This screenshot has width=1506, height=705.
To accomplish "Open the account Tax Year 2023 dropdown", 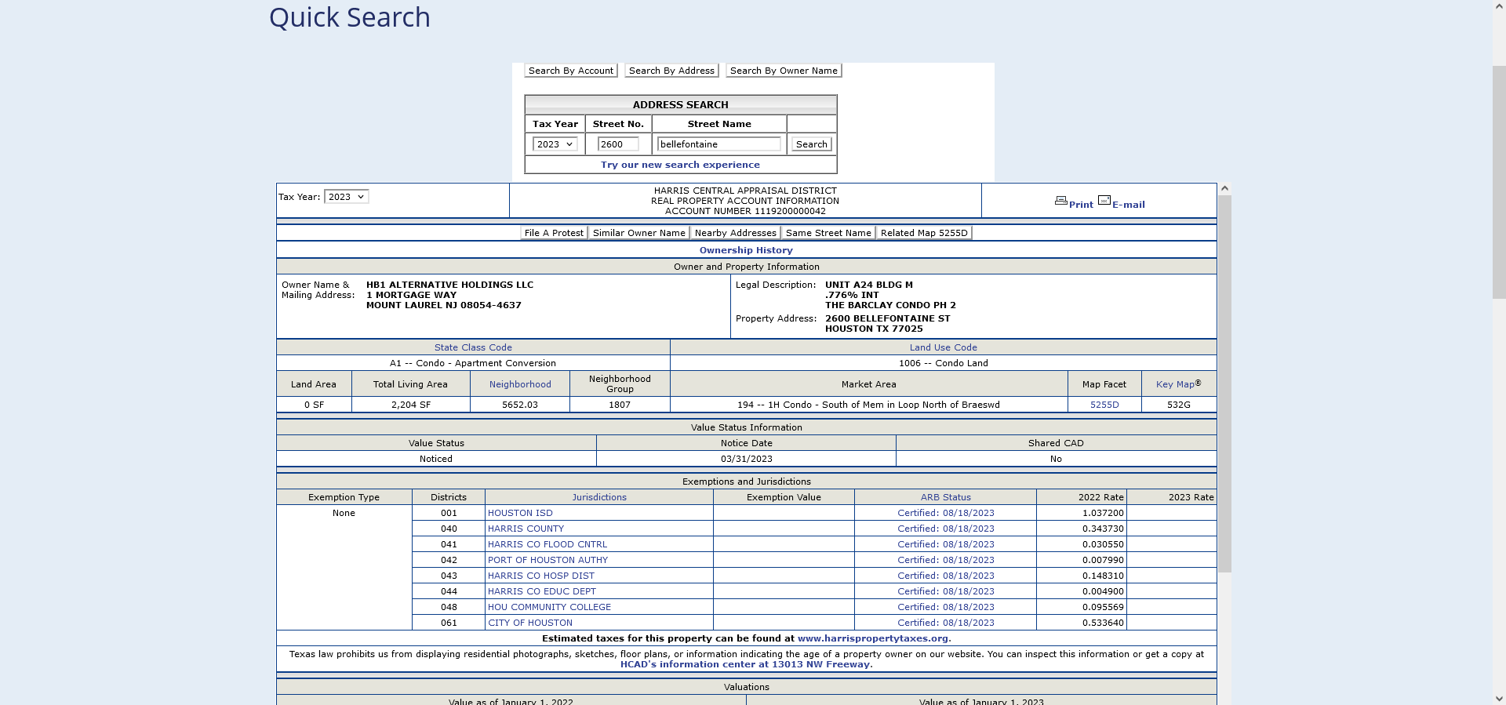I will coord(346,197).
